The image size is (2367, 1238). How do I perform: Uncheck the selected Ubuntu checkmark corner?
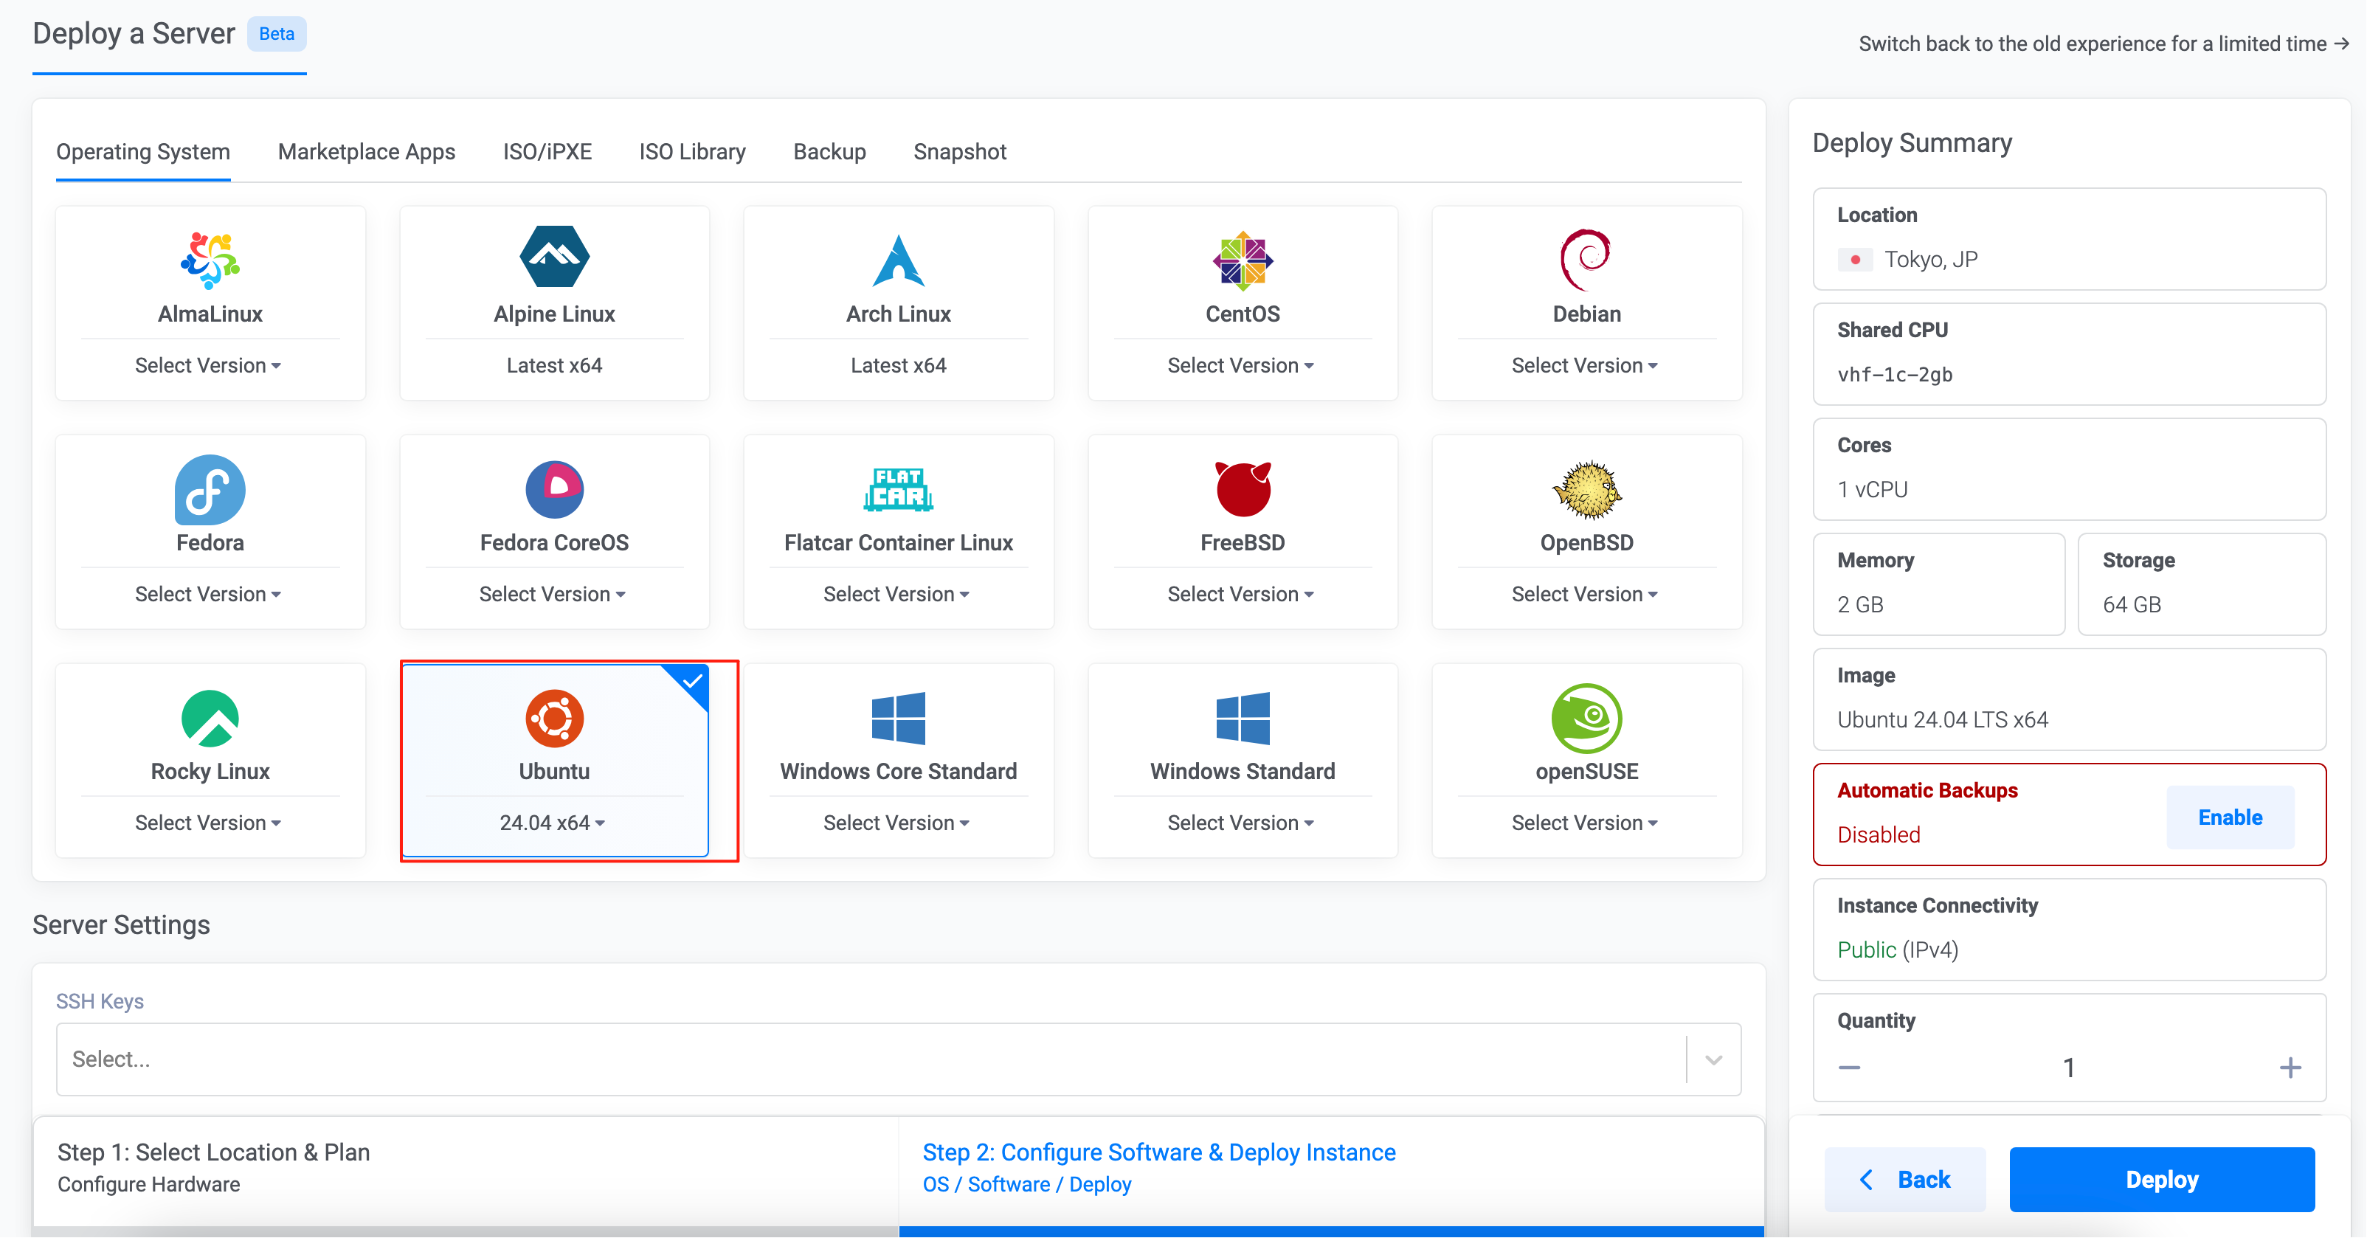pos(693,681)
